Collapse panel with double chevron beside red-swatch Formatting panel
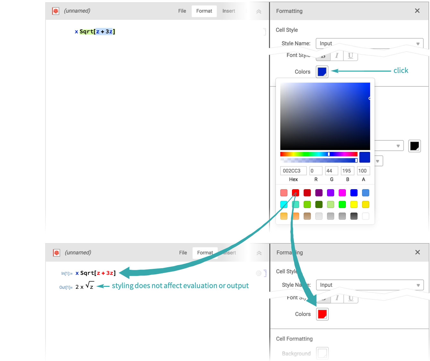This screenshot has width=430, height=361. click(259, 253)
